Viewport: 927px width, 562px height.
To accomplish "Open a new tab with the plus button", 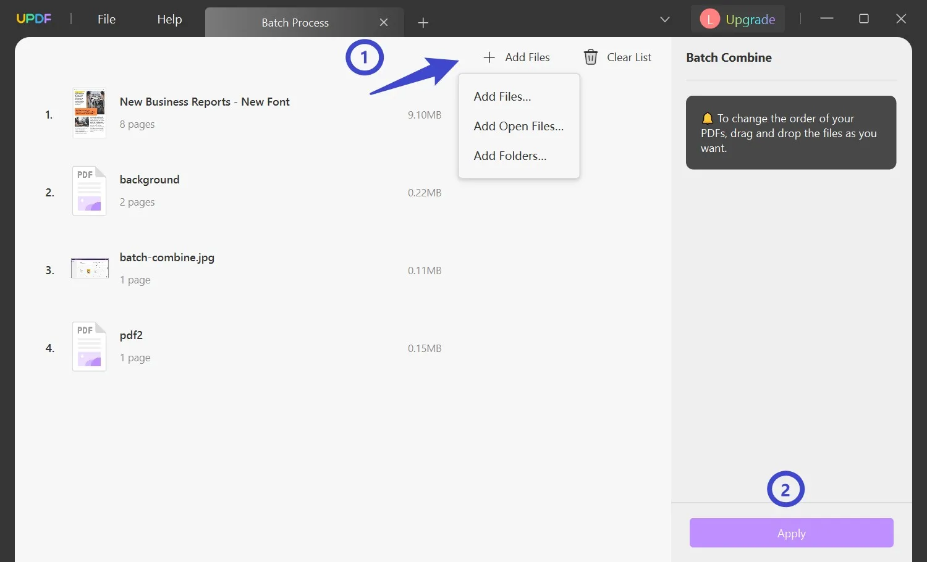I will (423, 22).
